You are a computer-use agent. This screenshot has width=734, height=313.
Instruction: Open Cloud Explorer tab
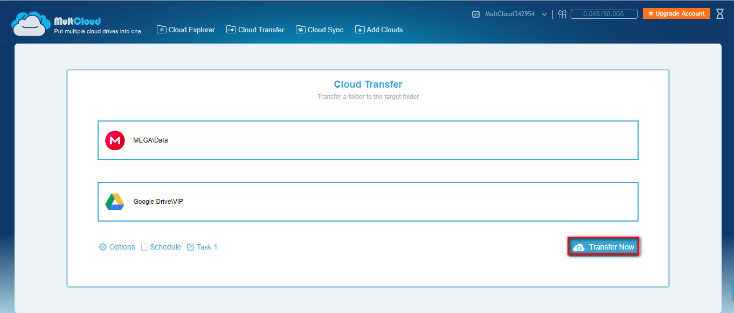(x=186, y=30)
